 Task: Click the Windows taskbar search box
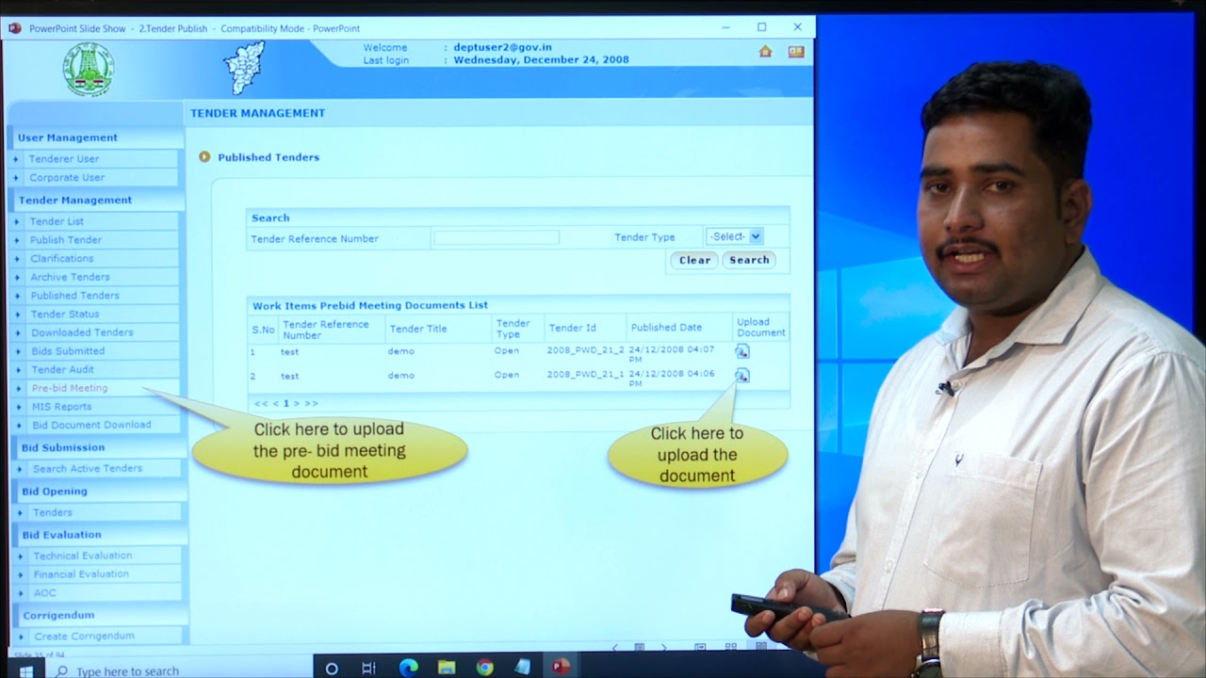(x=177, y=670)
